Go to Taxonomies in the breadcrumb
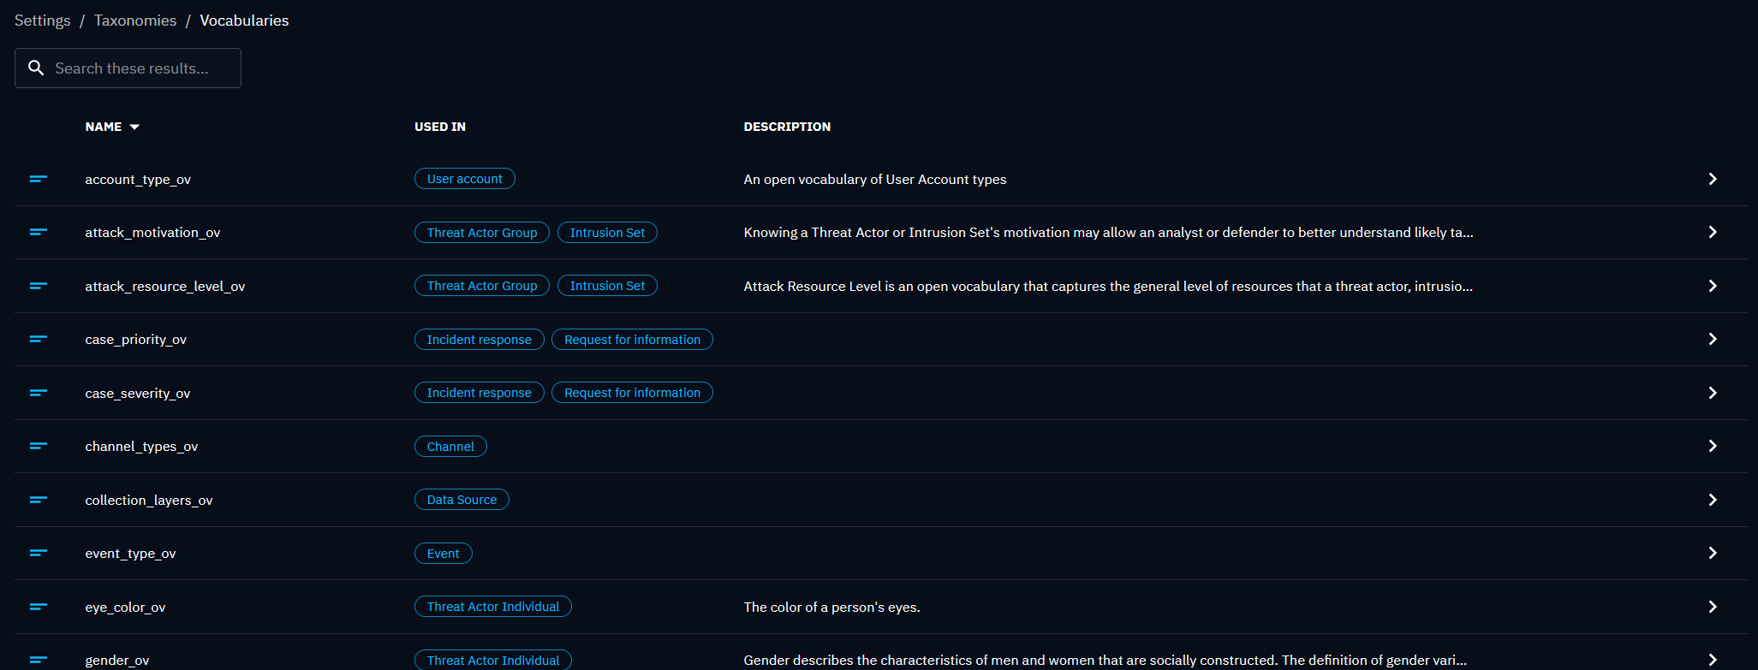This screenshot has width=1758, height=670. click(135, 21)
